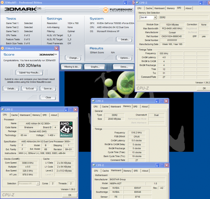
Task: Close the CPU-Z Memory window
Action: click(x=166, y=101)
